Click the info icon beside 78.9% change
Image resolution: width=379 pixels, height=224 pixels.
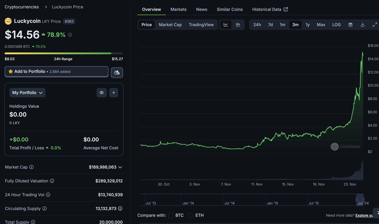(70, 35)
